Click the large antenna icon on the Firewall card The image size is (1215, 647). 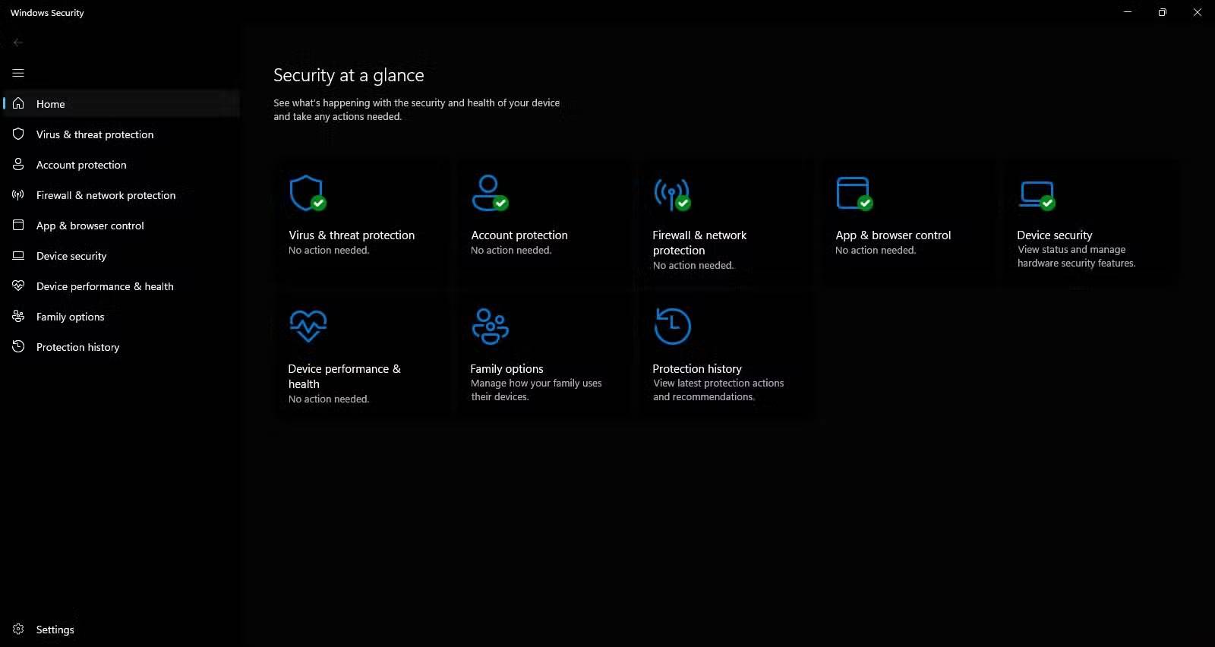(x=672, y=194)
